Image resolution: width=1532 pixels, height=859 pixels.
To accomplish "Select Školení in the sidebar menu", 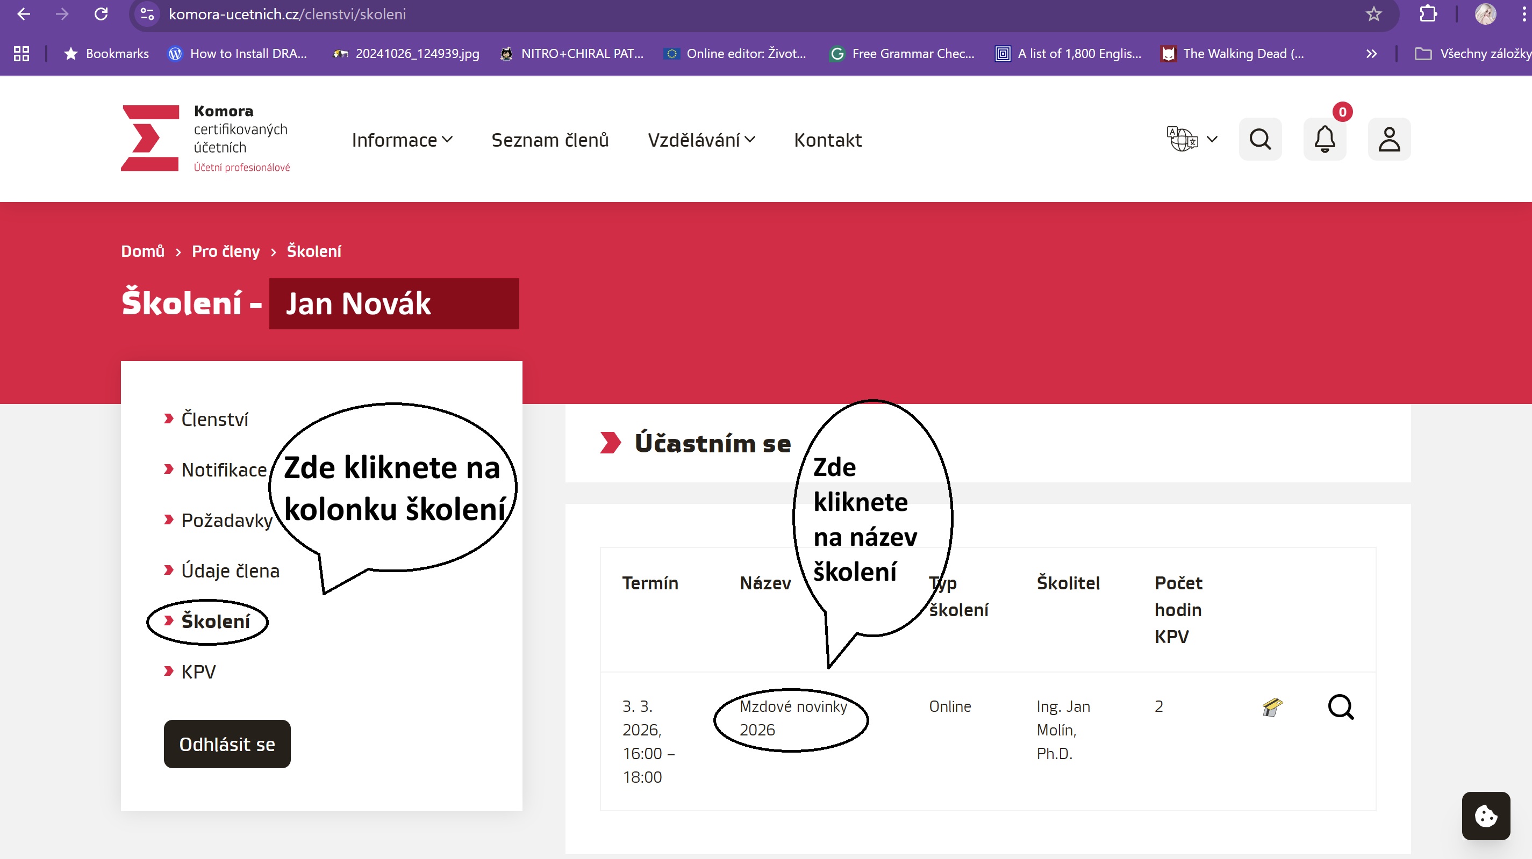I will pos(216,621).
